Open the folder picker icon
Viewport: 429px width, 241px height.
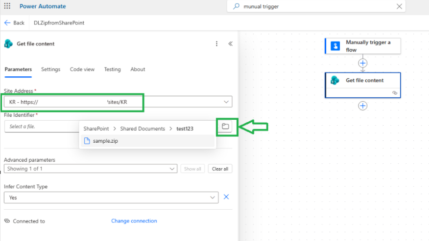(225, 126)
